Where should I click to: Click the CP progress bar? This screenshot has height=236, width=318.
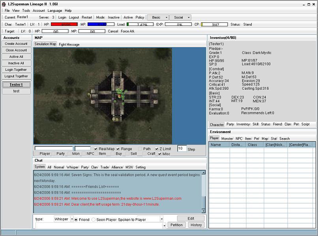coord(214,24)
